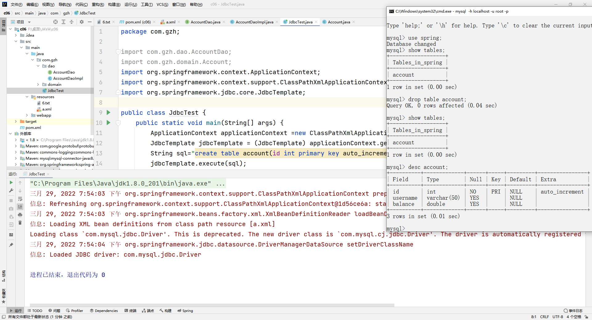This screenshot has width=592, height=320.
Task: Click the lock icon in status bar
Action: (x=586, y=317)
